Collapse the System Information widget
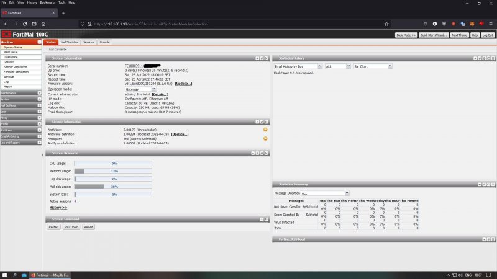This screenshot has height=279, width=497. [x=257, y=58]
